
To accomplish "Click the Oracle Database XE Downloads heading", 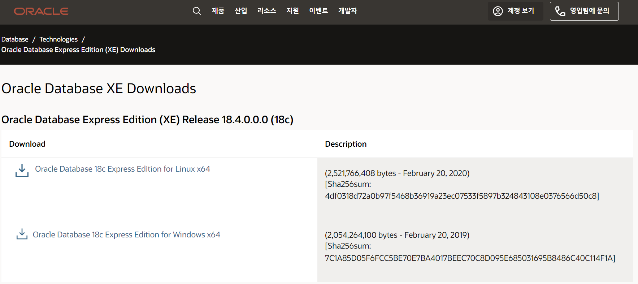I will tap(99, 89).
